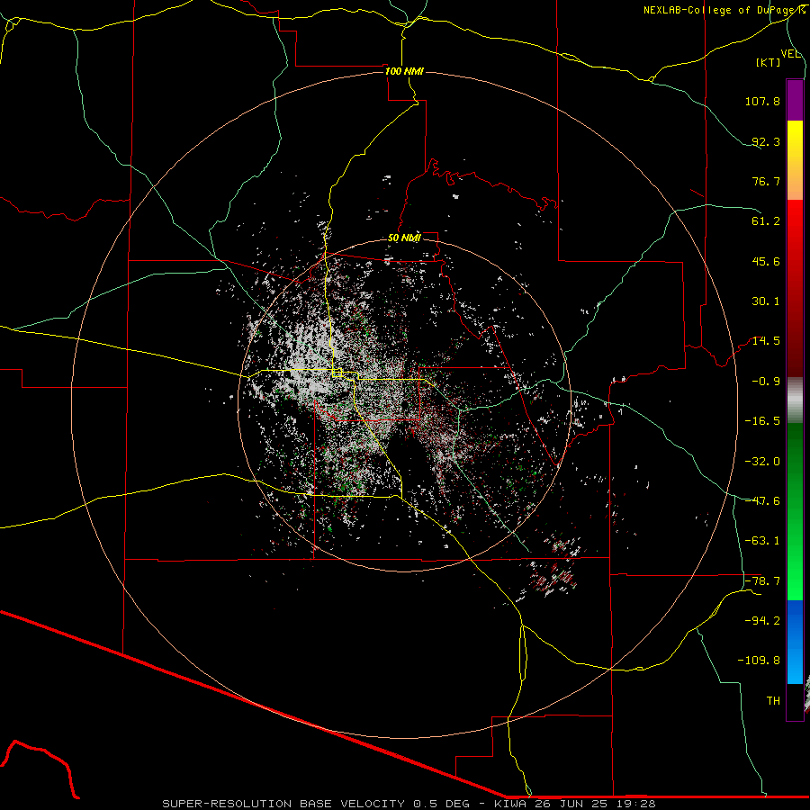
Task: Click the -16.5 velocity scale value
Action: coord(762,421)
